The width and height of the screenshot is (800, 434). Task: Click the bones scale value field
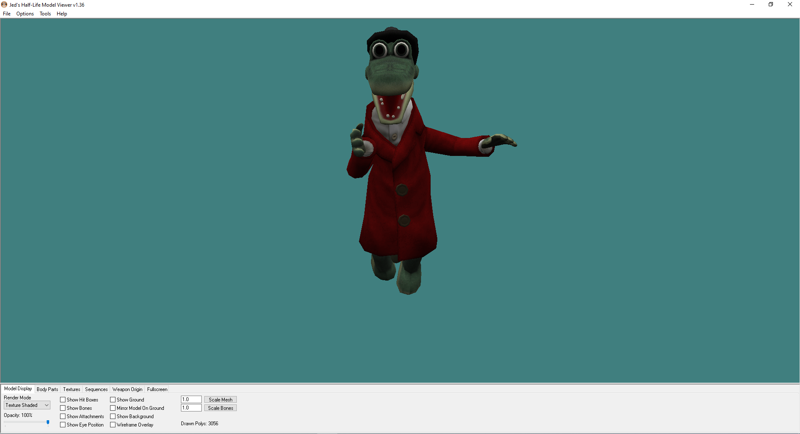click(191, 408)
